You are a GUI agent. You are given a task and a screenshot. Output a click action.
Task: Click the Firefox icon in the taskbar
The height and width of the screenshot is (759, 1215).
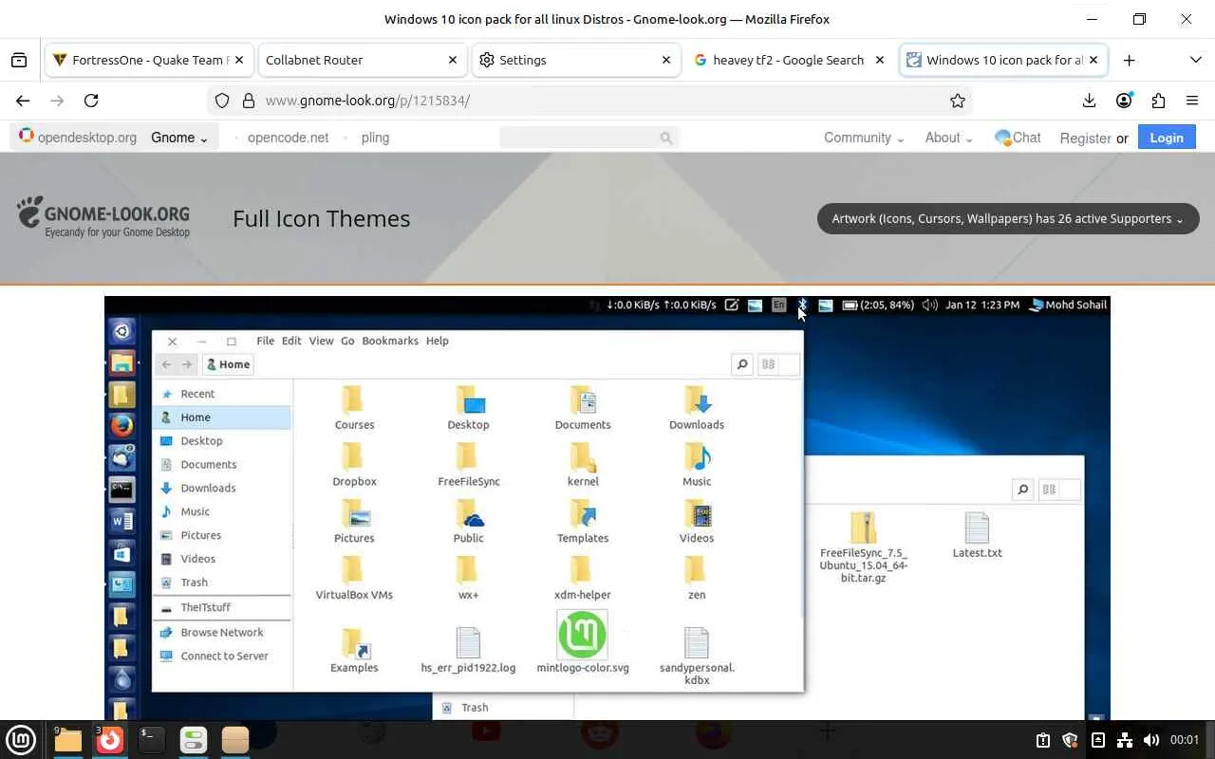click(110, 739)
